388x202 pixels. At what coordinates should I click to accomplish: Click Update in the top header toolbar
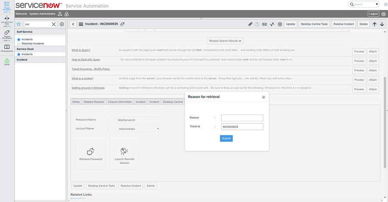point(290,24)
